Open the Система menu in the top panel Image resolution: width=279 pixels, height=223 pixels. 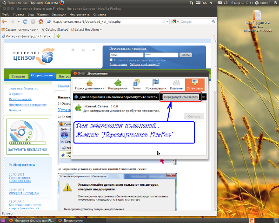52,3
